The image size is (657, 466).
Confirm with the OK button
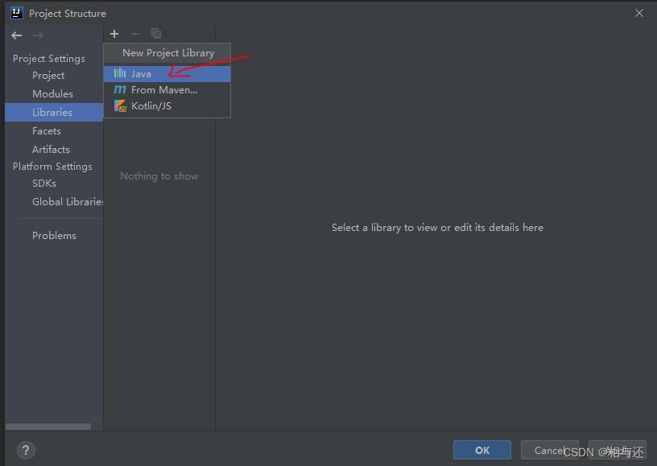point(482,450)
